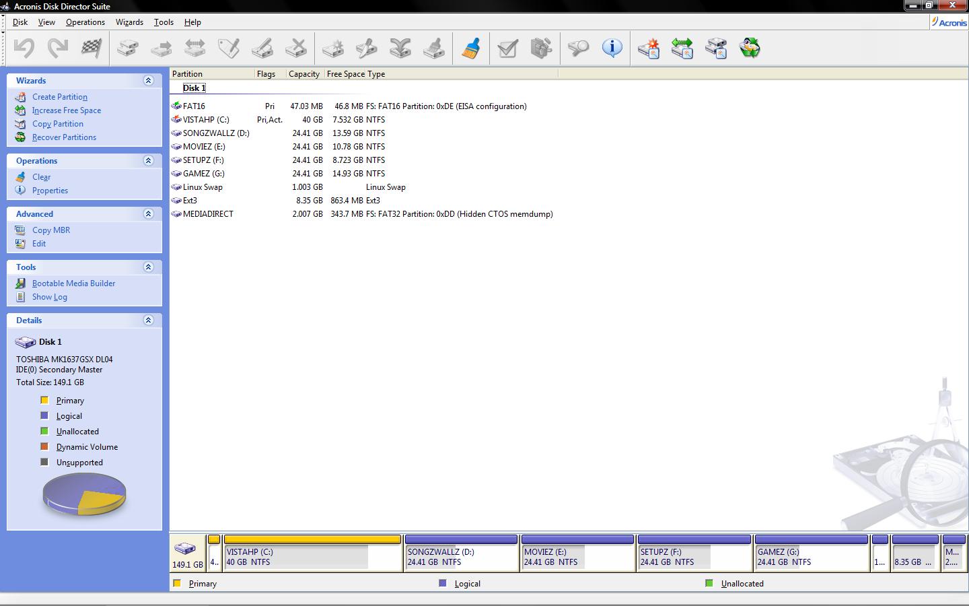Click the Redo arrow in toolbar
This screenshot has width=969, height=606.
58,48
